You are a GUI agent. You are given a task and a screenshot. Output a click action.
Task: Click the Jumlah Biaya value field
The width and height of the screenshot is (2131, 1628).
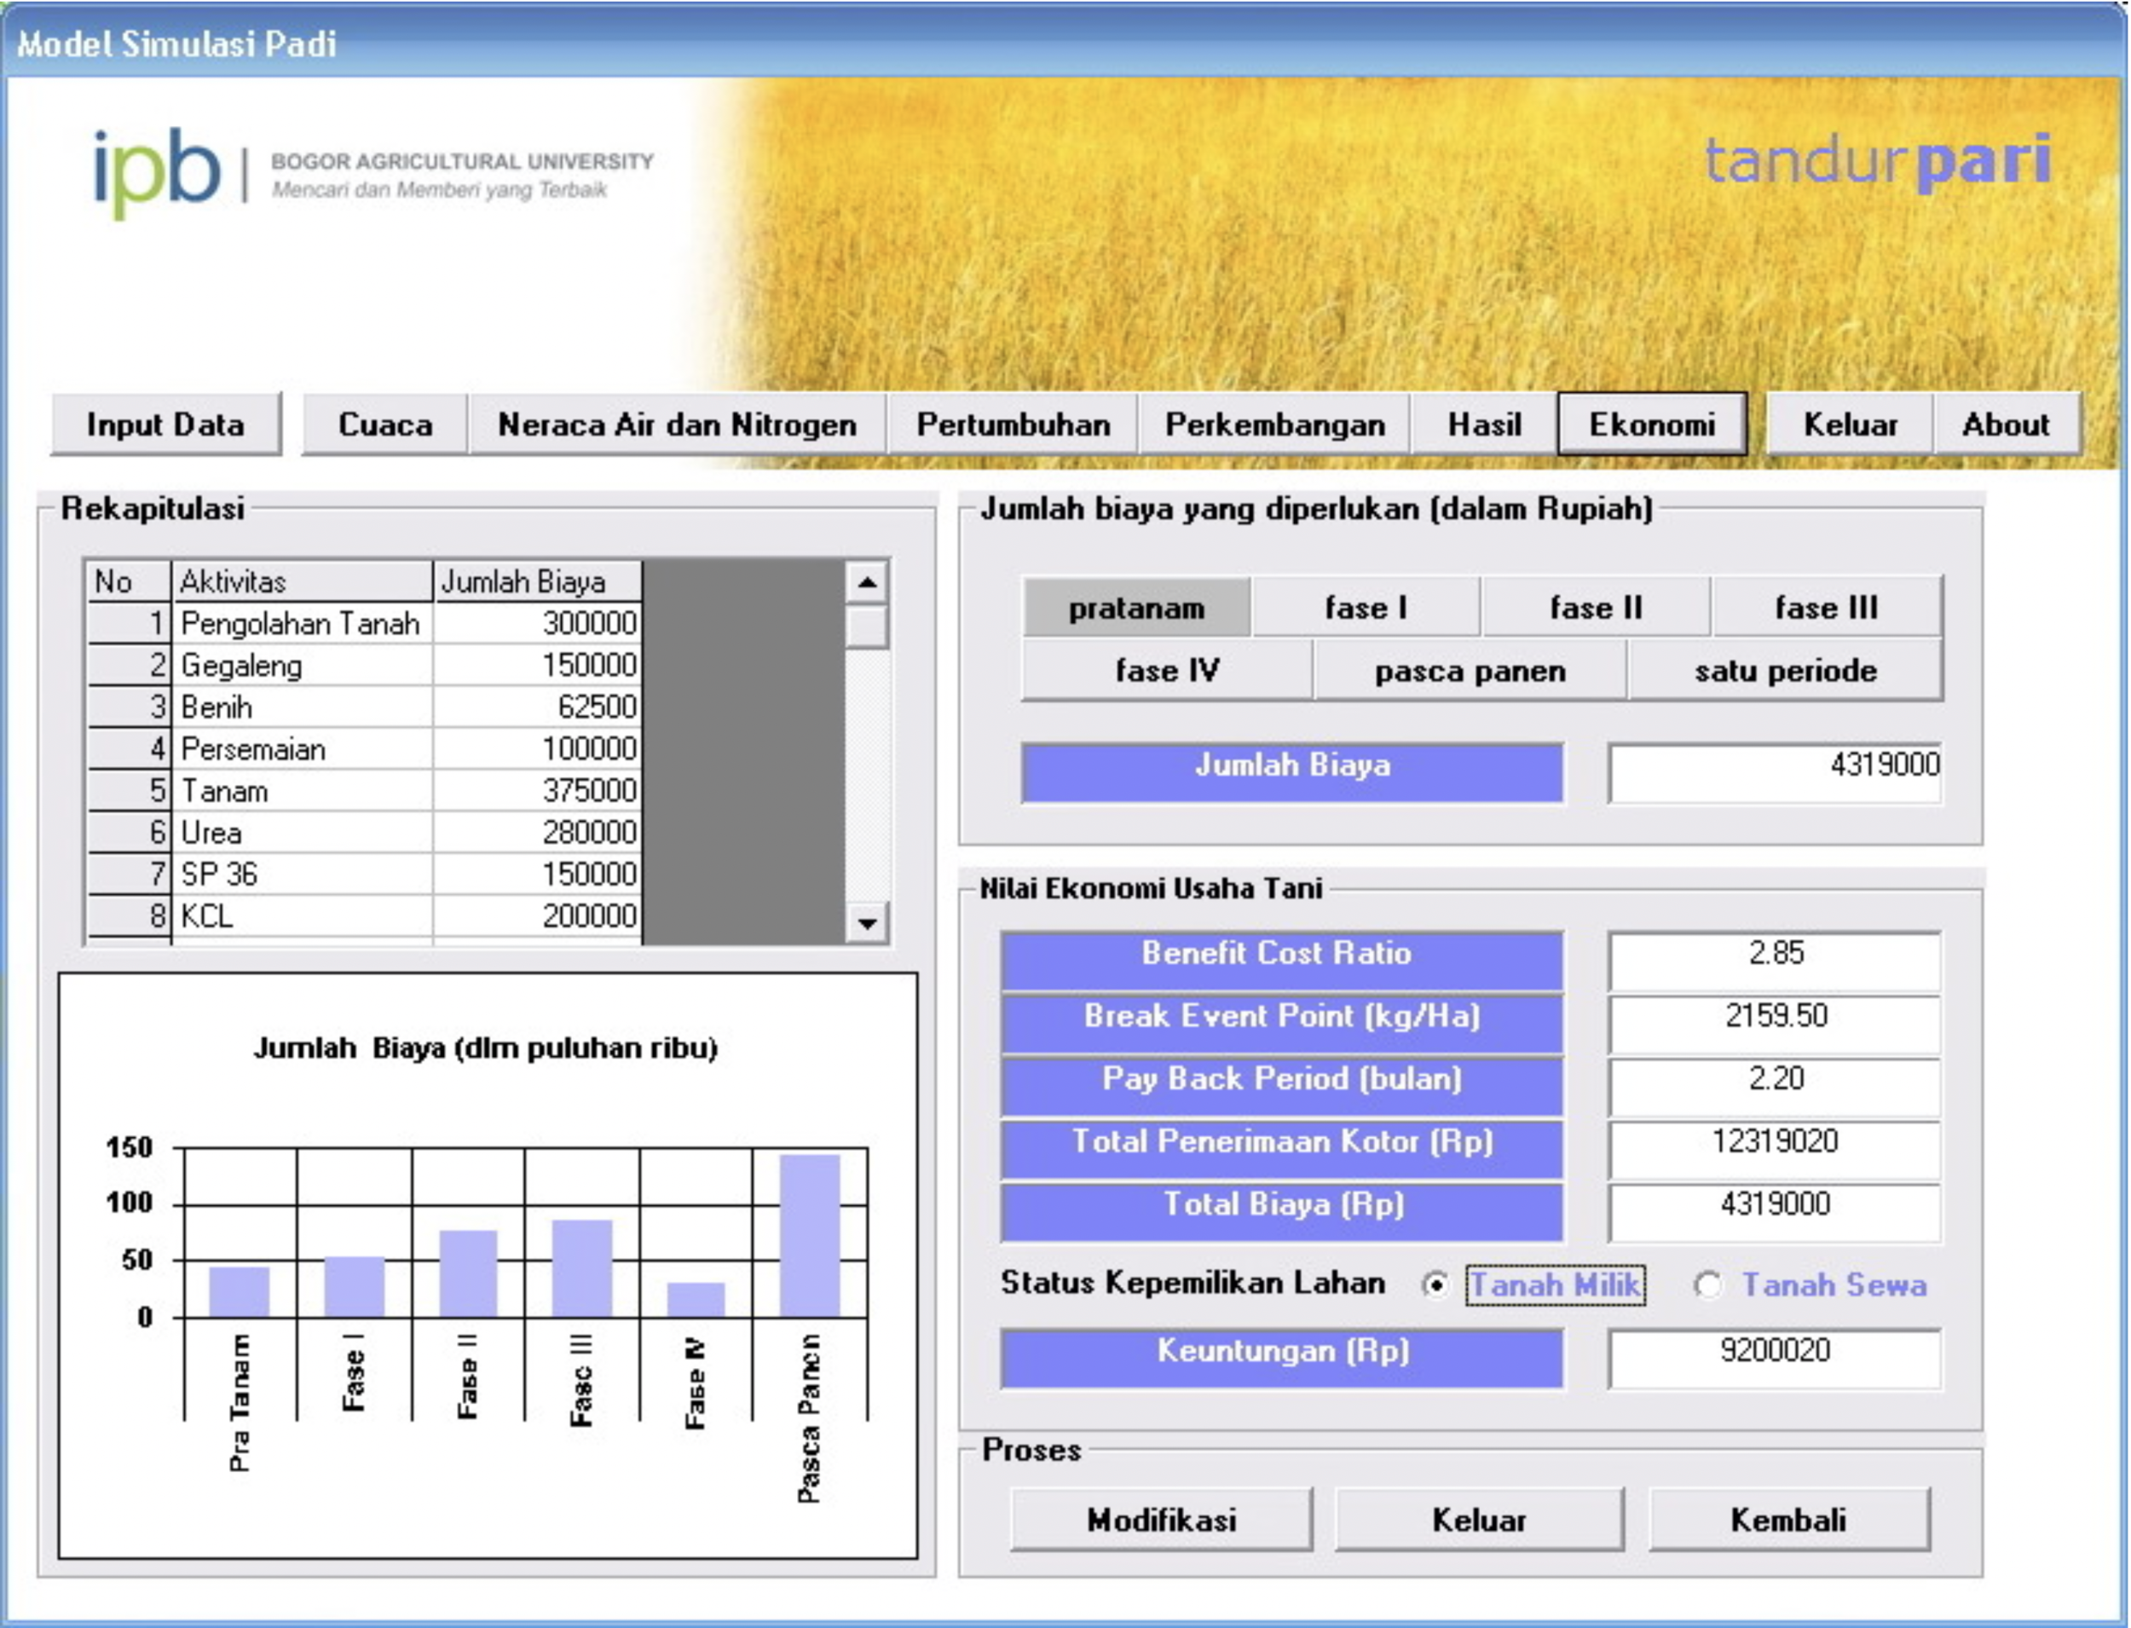tap(1775, 772)
